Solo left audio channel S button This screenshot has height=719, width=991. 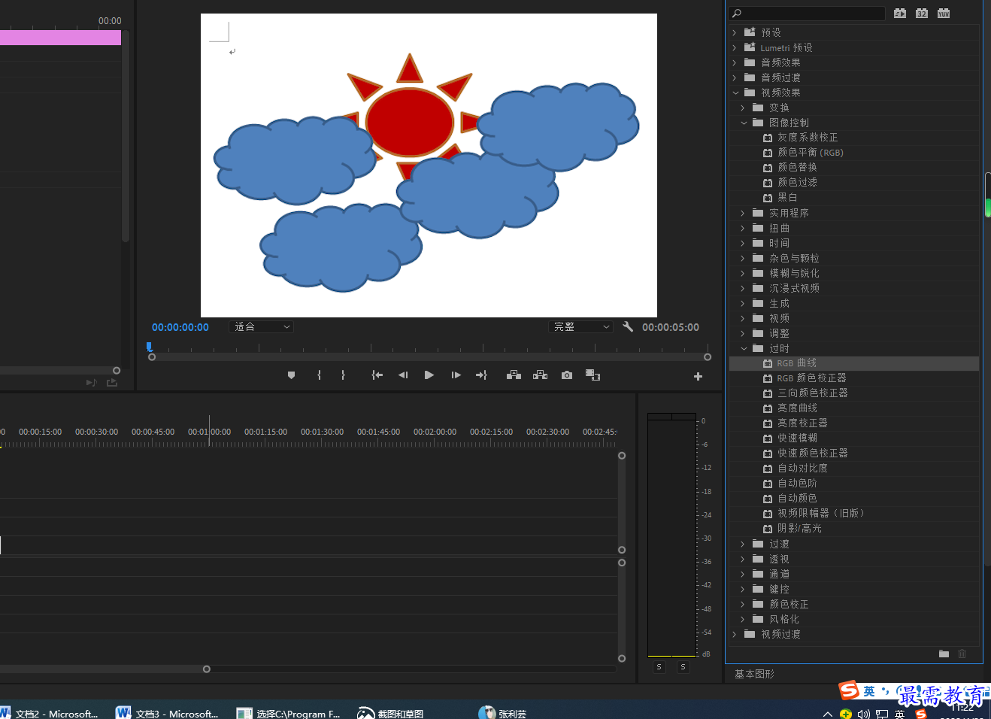(659, 667)
